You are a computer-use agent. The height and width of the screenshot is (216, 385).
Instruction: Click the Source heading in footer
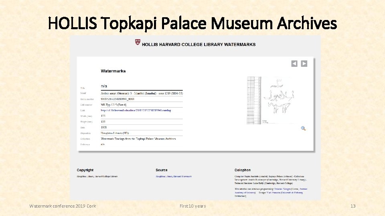[x=162, y=170]
